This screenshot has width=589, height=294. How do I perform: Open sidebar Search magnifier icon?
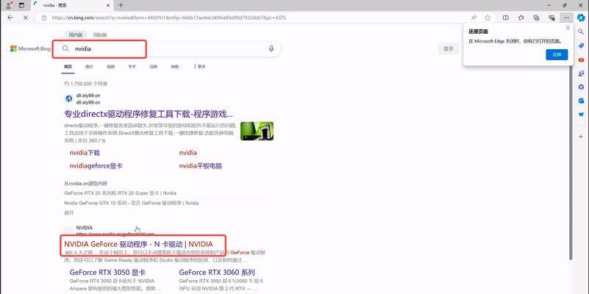pyautogui.click(x=581, y=32)
